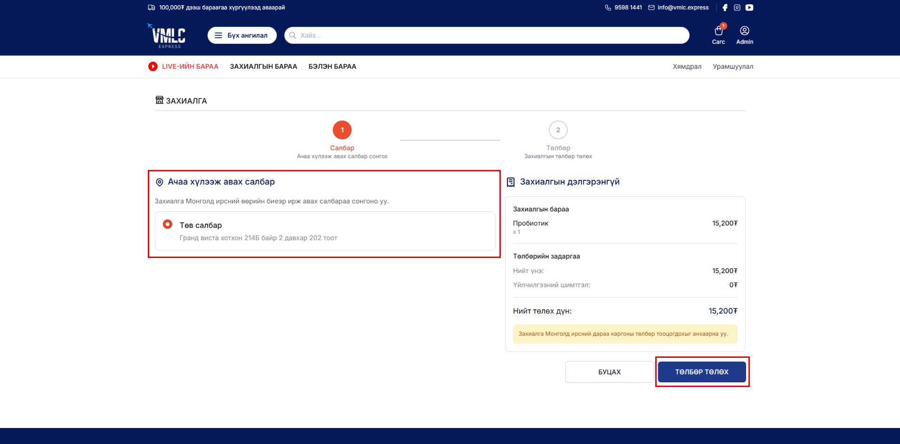Select the Төв салбар radio button
Screen dimensions: 900x444
(x=168, y=225)
